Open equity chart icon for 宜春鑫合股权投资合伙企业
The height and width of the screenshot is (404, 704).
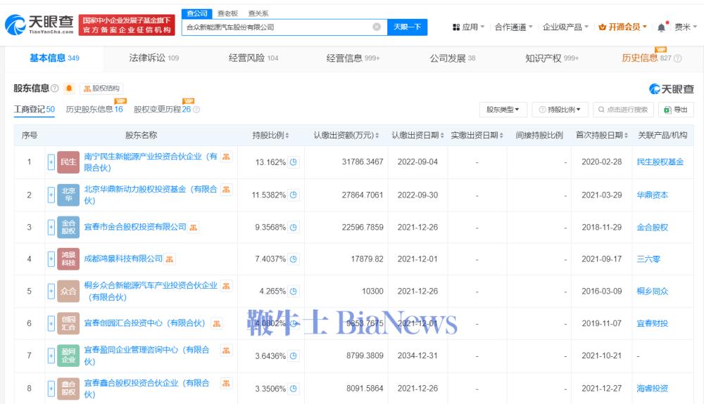[226, 383]
